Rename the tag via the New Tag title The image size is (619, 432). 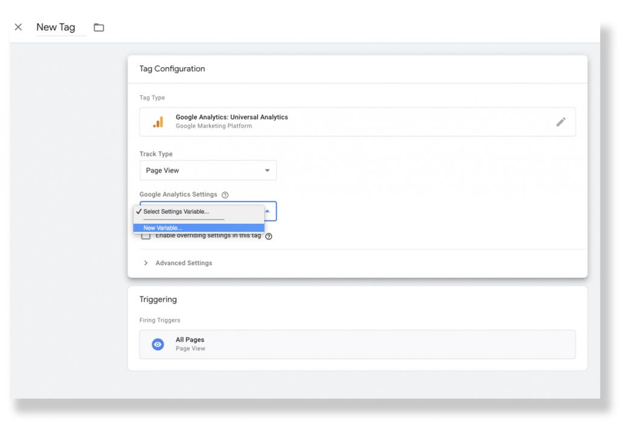56,27
